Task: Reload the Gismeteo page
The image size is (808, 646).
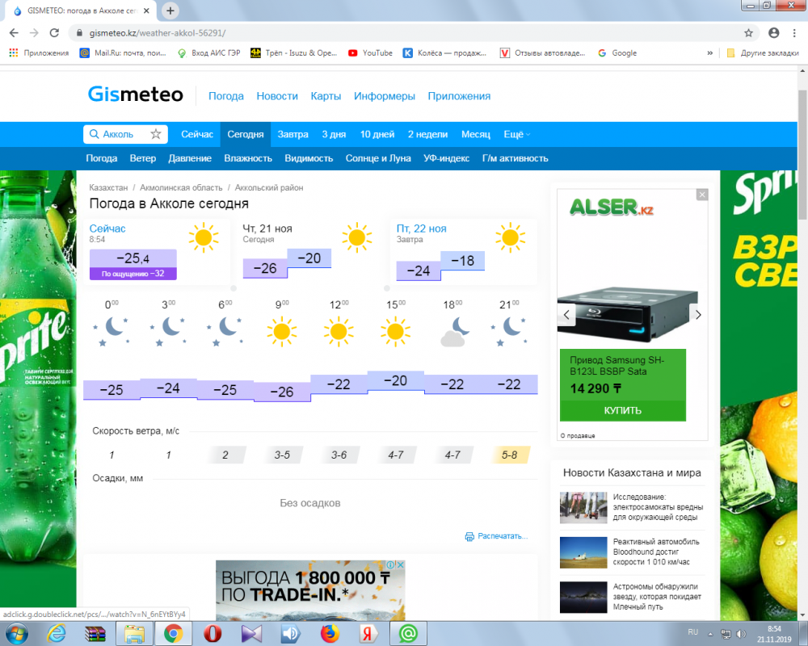Action: [54, 33]
